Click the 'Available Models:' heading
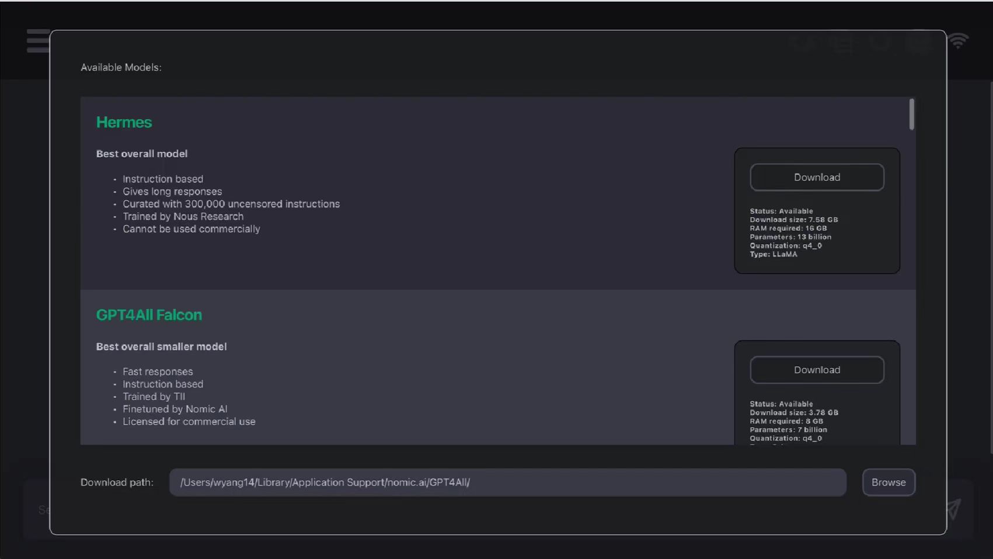 click(121, 67)
